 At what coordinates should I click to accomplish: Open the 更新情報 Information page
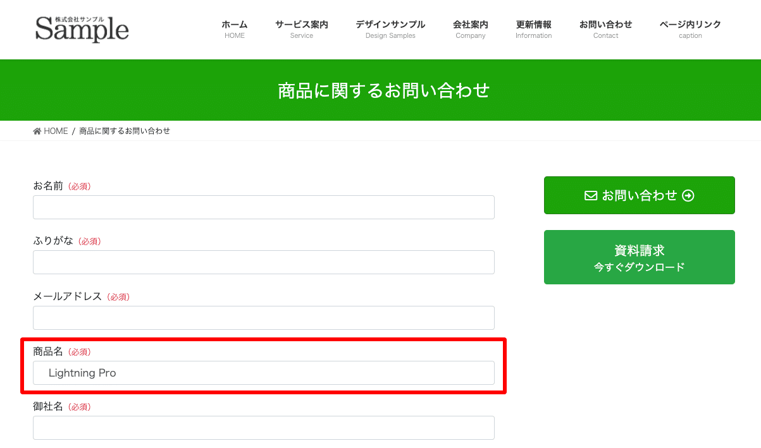tap(533, 28)
